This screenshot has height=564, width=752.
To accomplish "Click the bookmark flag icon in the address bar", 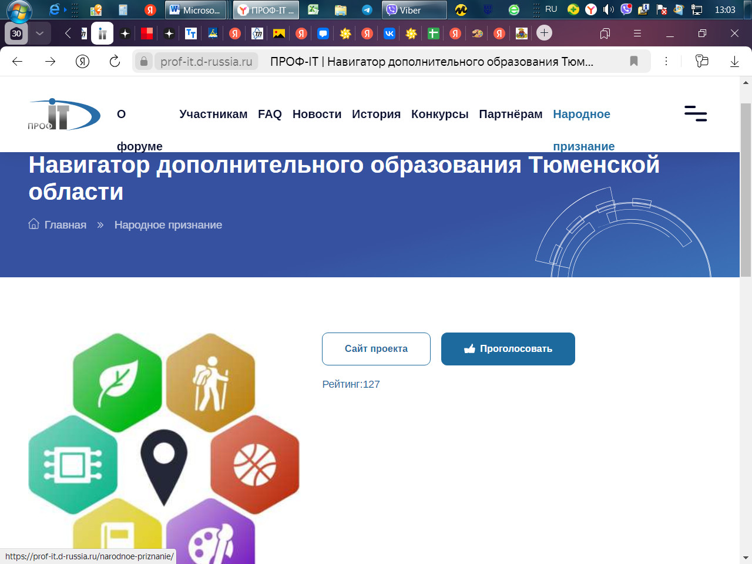I will coord(633,61).
